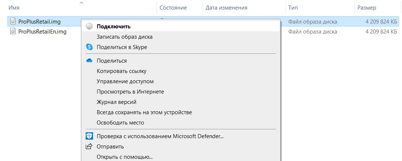Open Журнал версий entry

pyautogui.click(x=116, y=102)
